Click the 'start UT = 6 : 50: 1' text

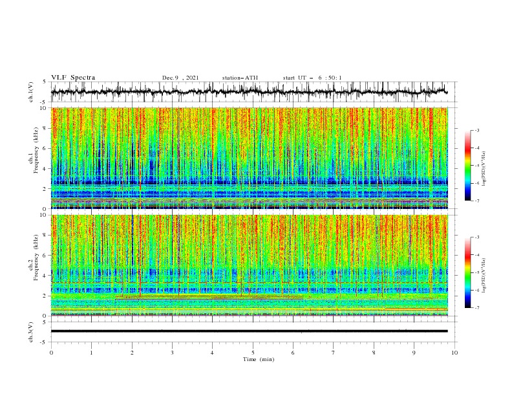(312, 78)
